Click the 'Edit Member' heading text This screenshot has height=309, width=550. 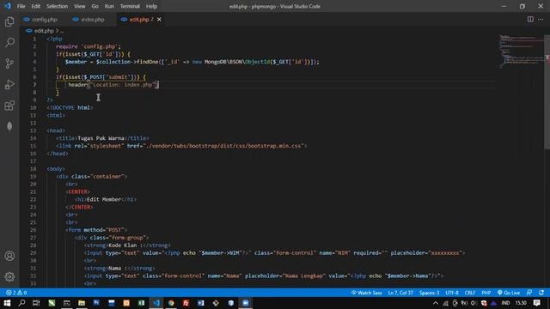pos(104,199)
